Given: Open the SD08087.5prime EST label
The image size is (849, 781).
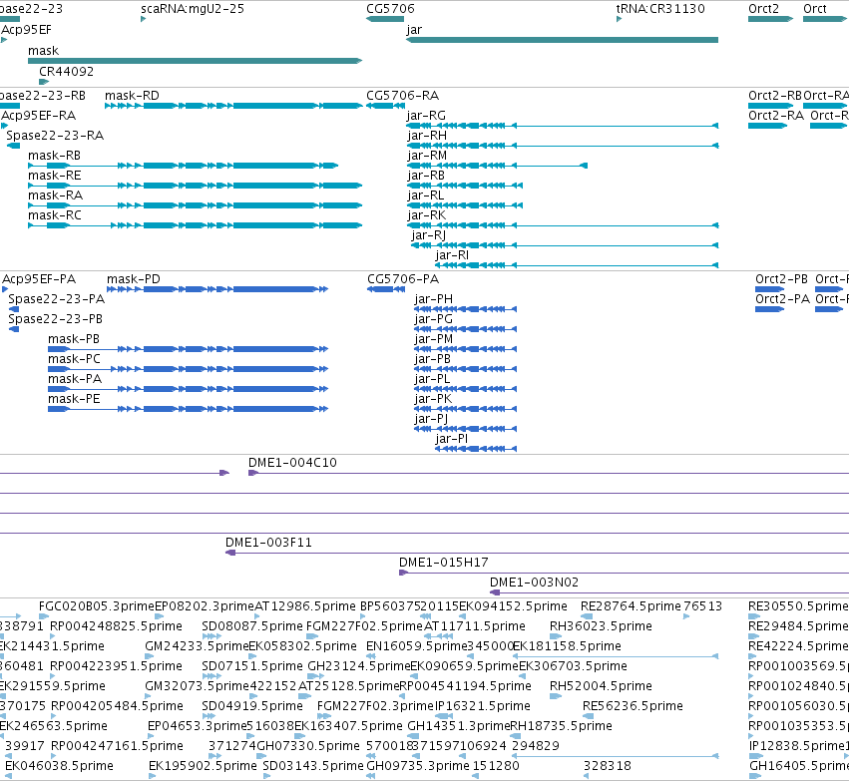Looking at the screenshot, I should click(251, 626).
